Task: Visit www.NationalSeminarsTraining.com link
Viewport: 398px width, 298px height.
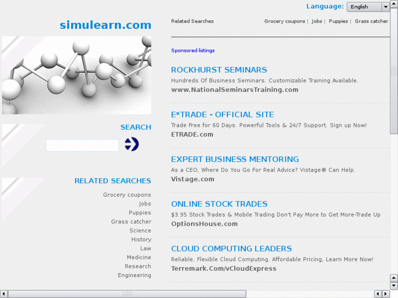Action: pyautogui.click(x=234, y=90)
